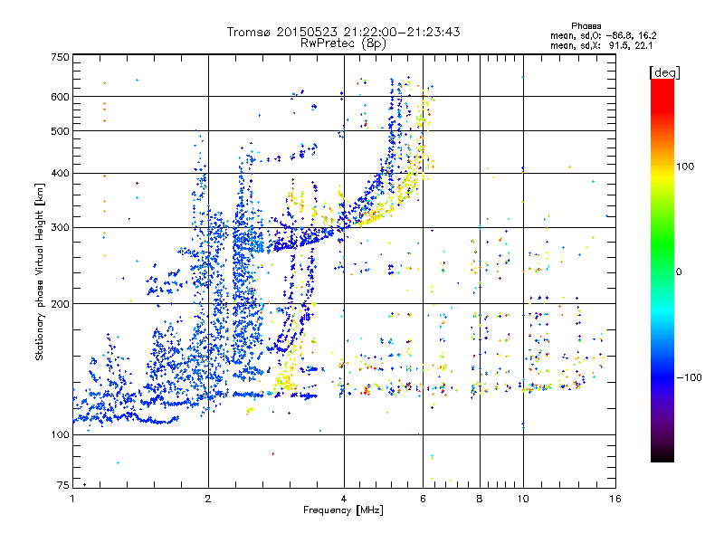Click the 'mean, sd,O: -86.8, 16.2' line

(x=603, y=35)
